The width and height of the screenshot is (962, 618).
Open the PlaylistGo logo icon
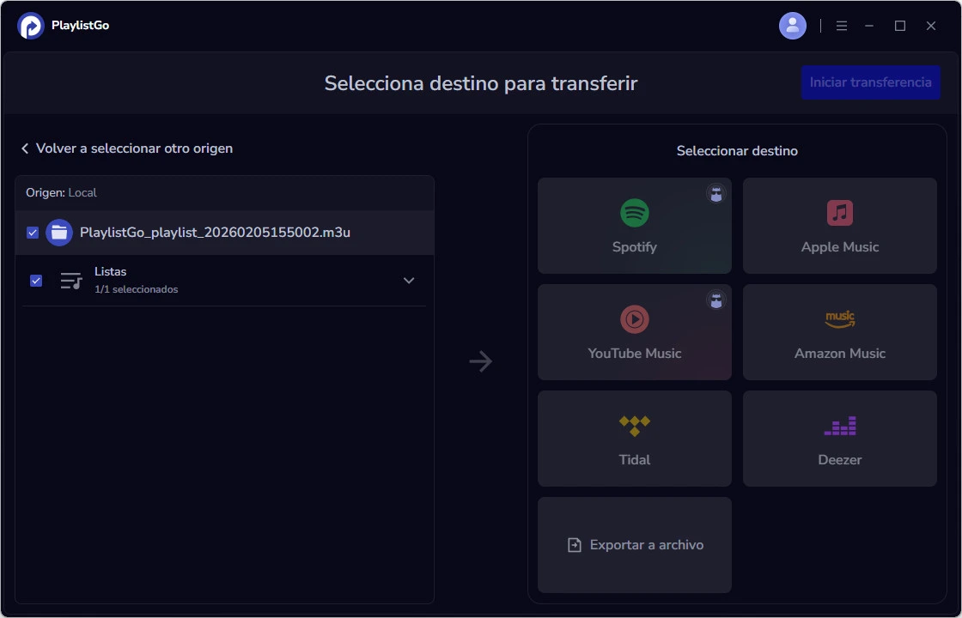click(x=29, y=25)
